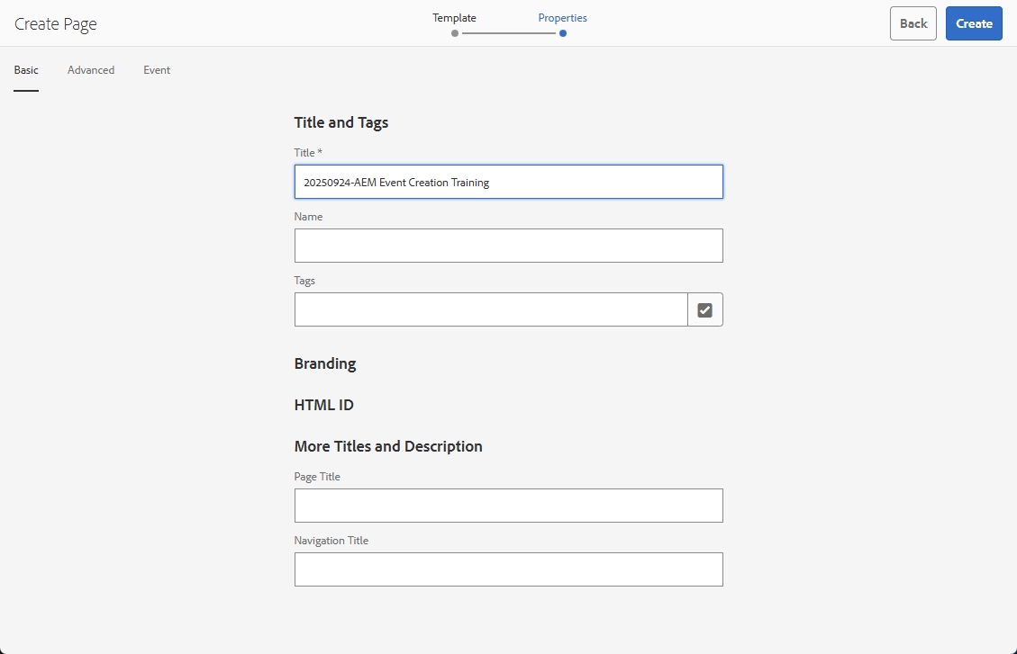Screen dimensions: 1017x654
Task: Click the Title and Tags section heading
Action: click(x=341, y=122)
